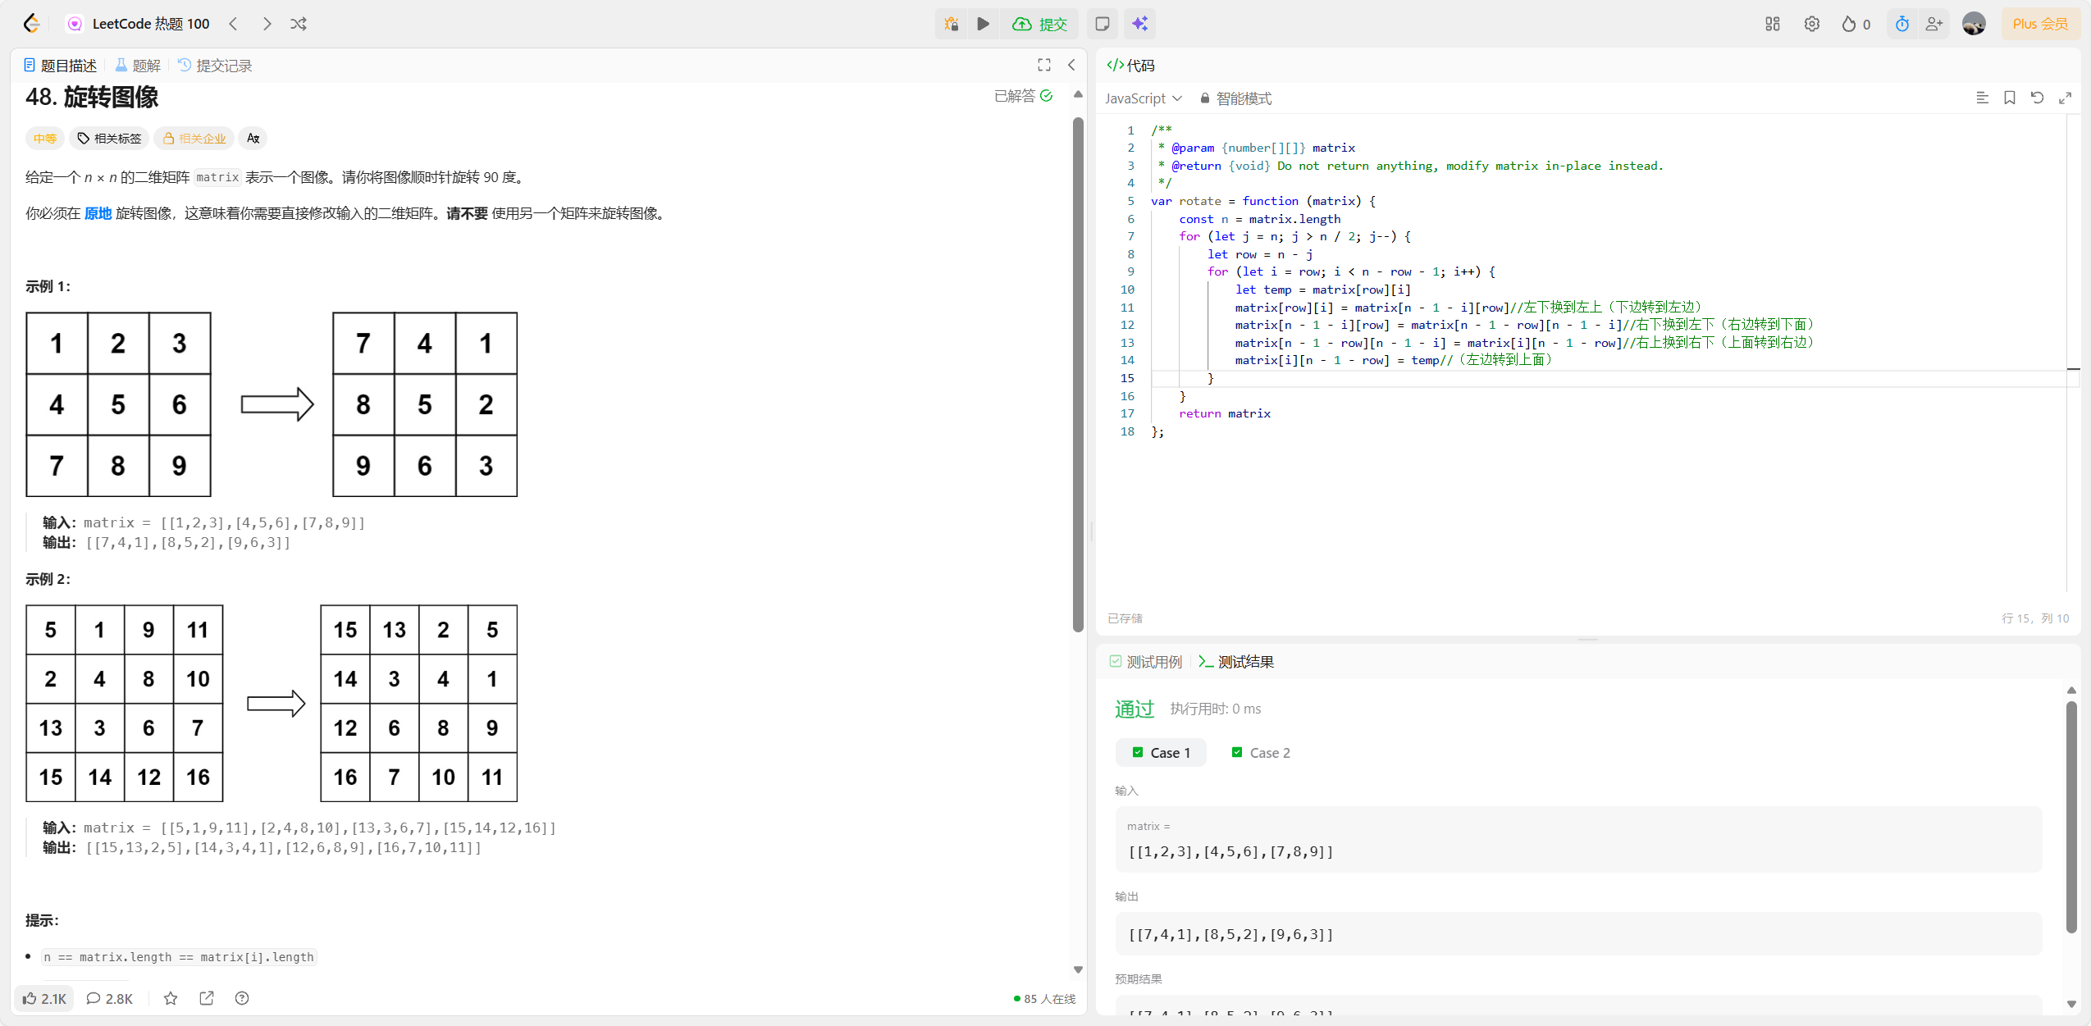Select Case 1 test result
The height and width of the screenshot is (1026, 2091).
[x=1161, y=752]
